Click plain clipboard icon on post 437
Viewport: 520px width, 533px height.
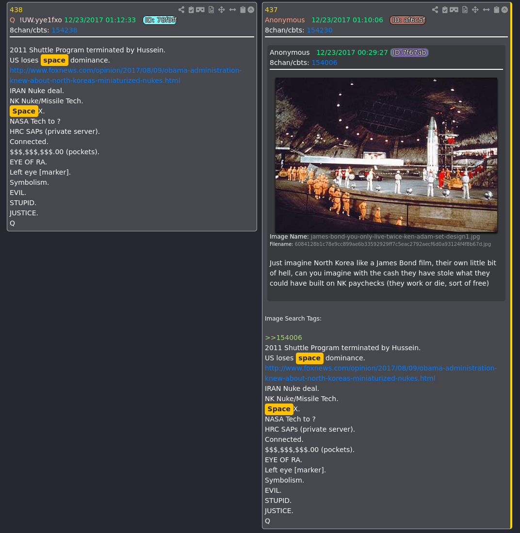click(497, 10)
